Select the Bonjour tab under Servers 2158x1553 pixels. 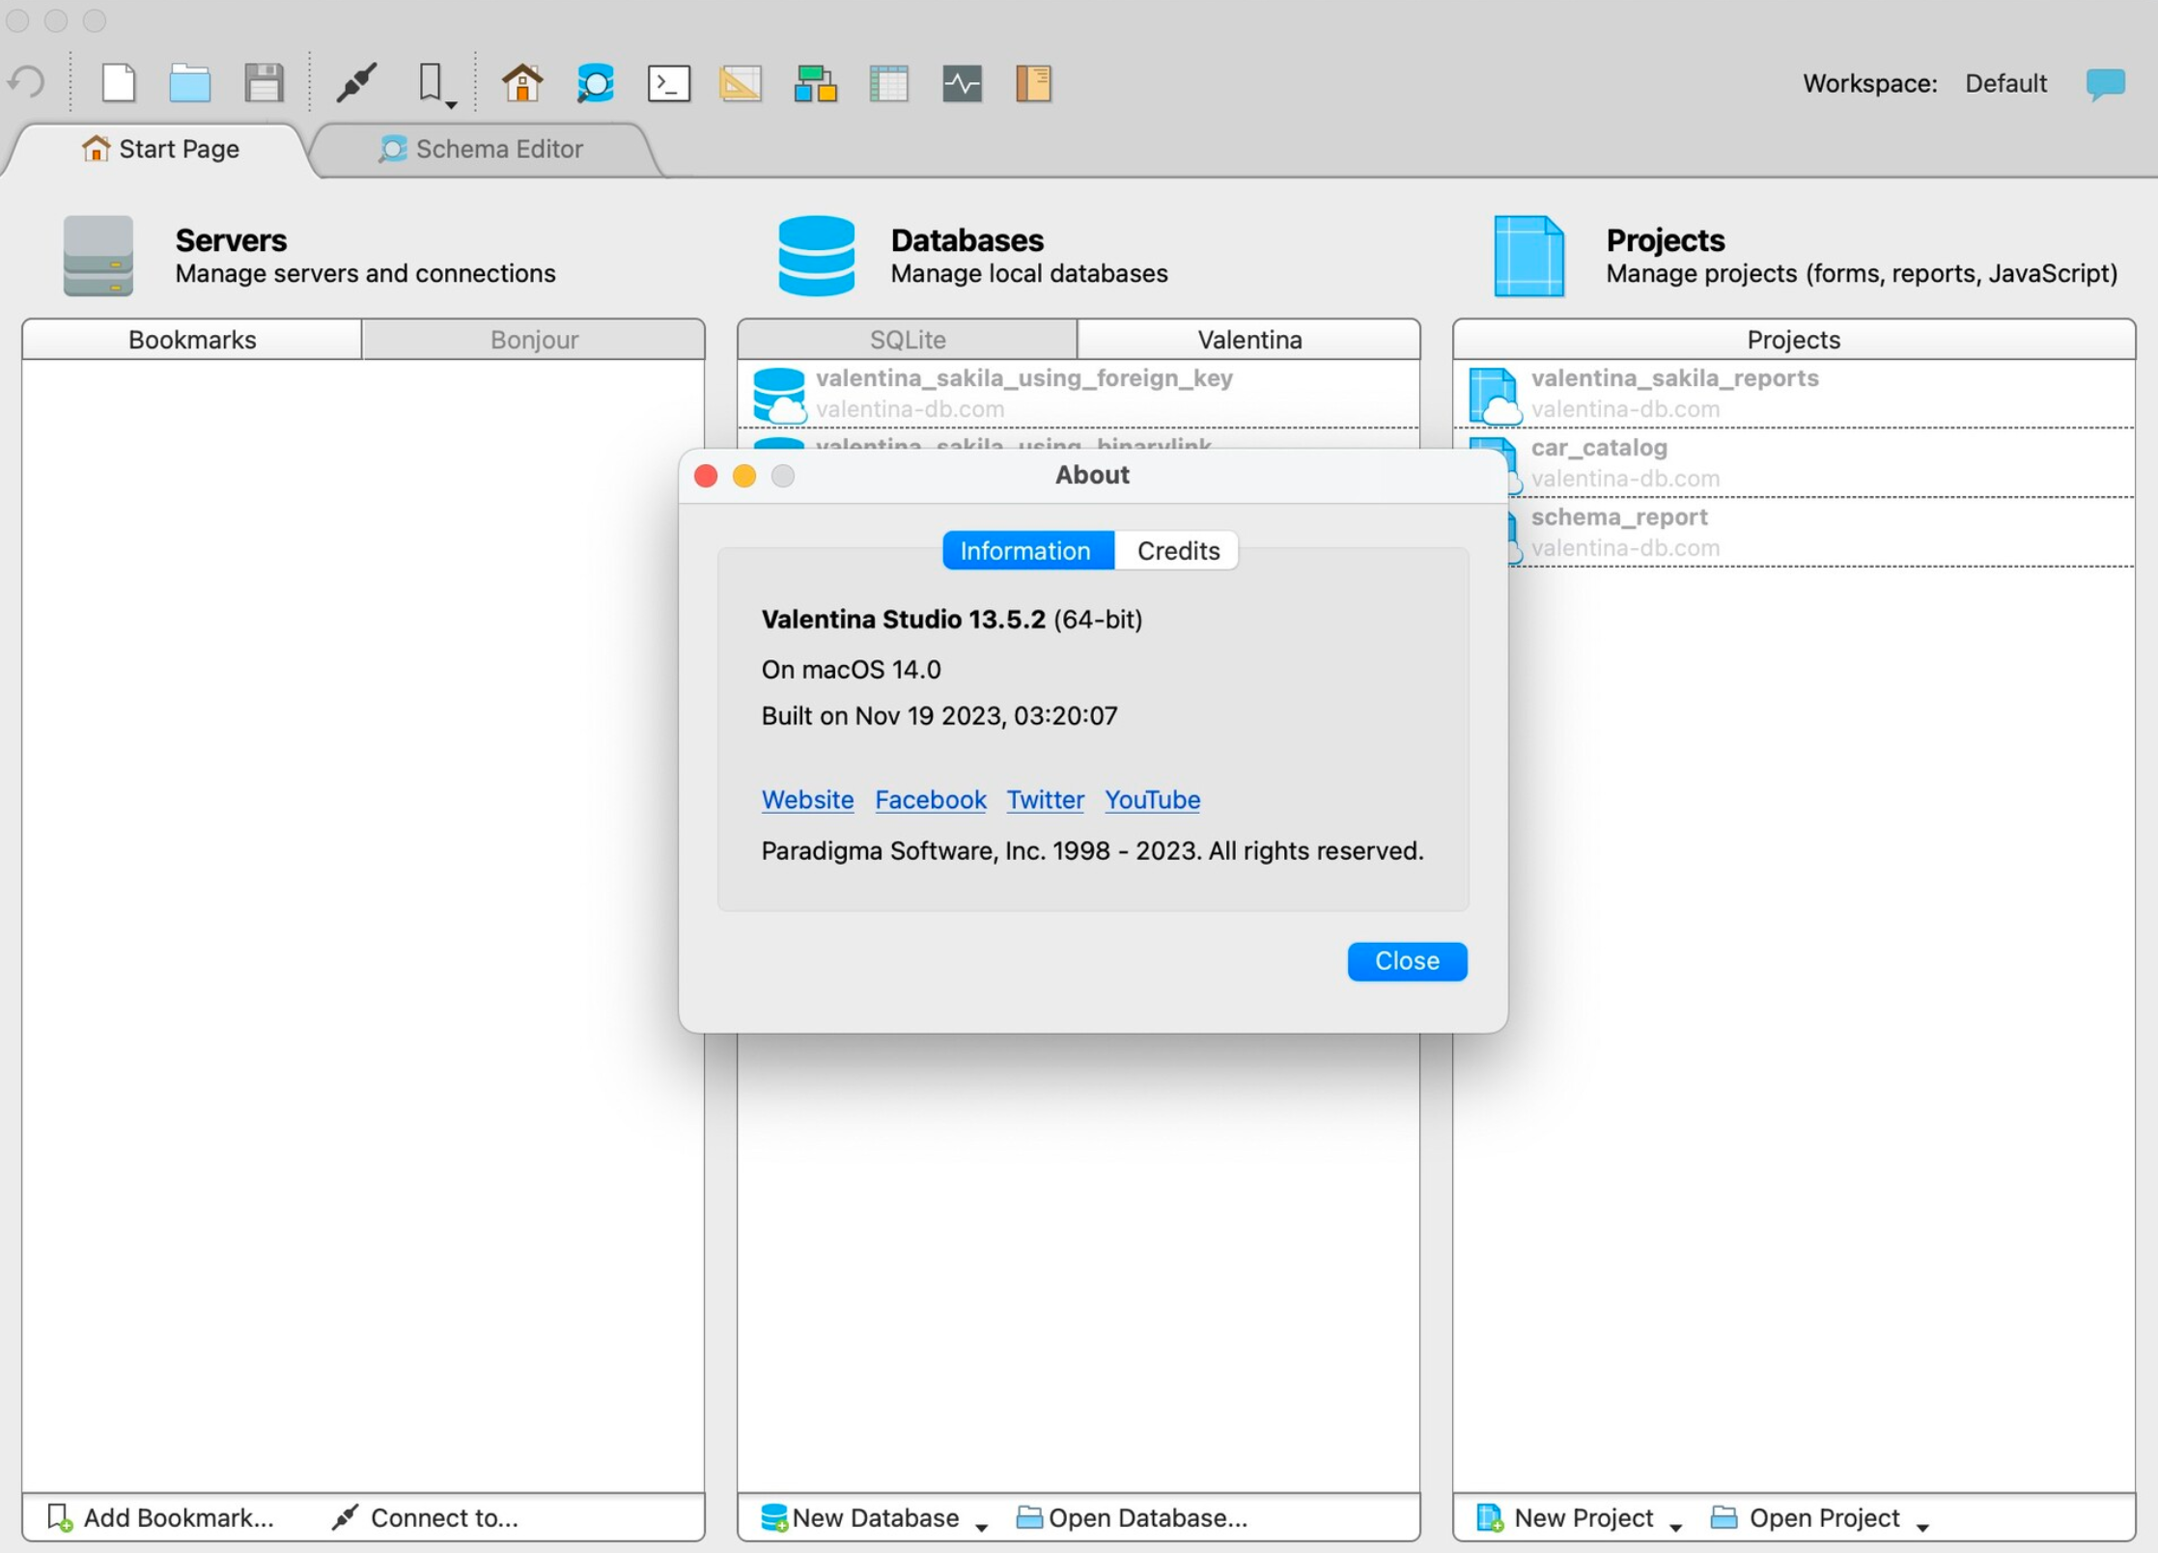coord(534,340)
